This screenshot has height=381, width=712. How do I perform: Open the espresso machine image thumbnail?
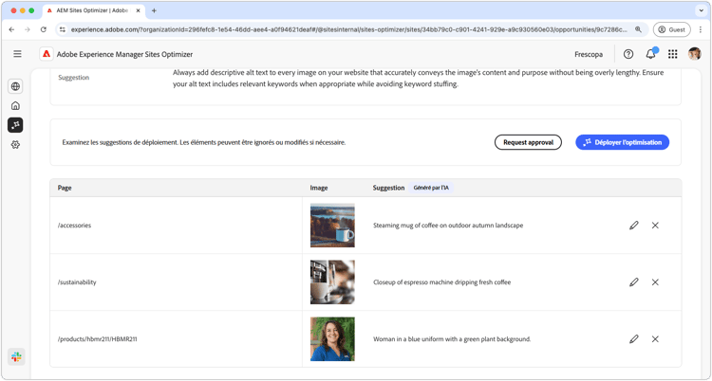click(x=332, y=282)
